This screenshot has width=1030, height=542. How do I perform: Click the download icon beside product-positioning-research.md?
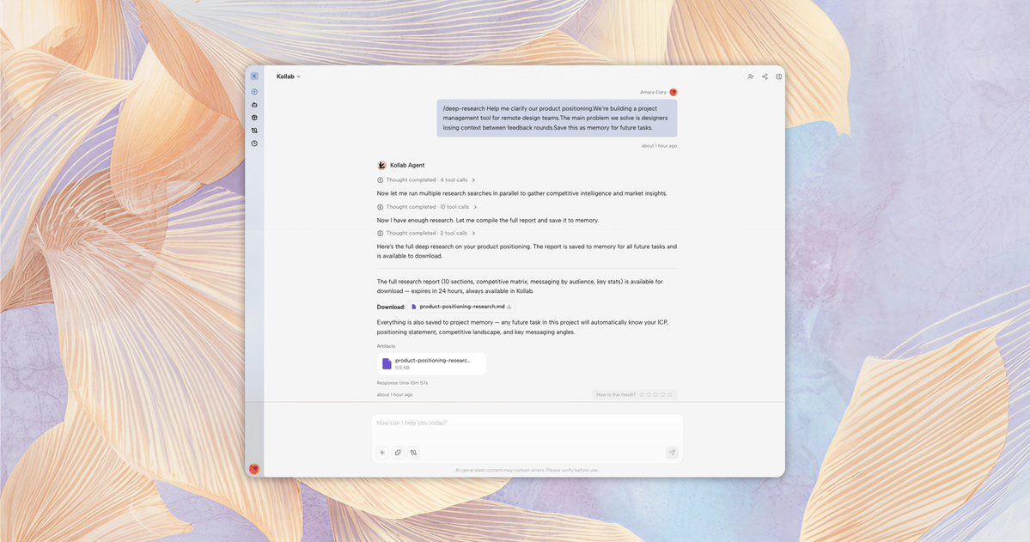point(509,307)
